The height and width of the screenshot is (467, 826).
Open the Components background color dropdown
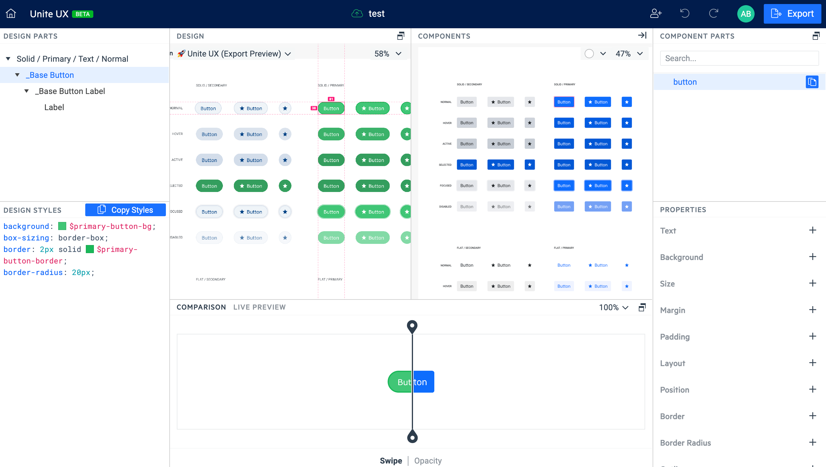(603, 54)
